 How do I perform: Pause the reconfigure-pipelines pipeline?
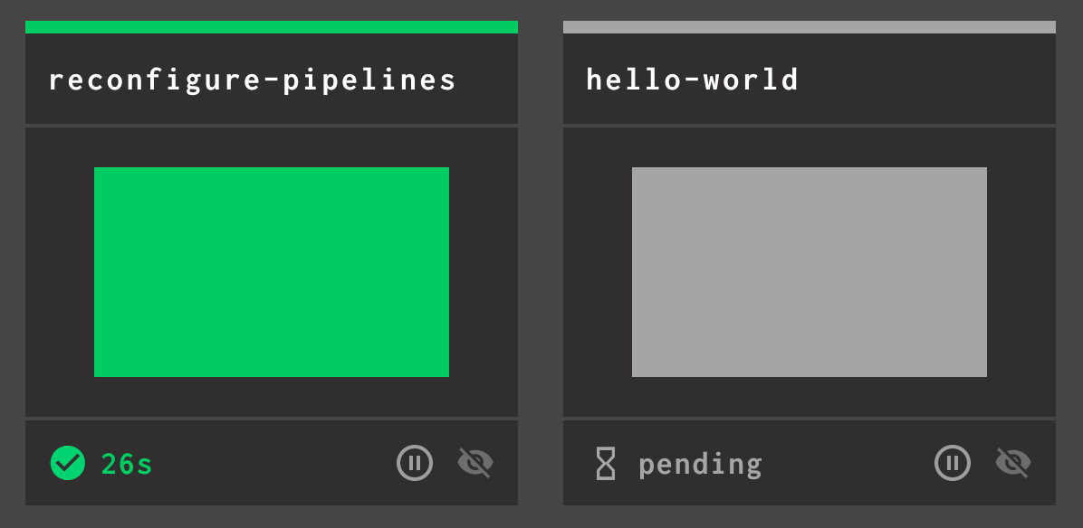[415, 463]
